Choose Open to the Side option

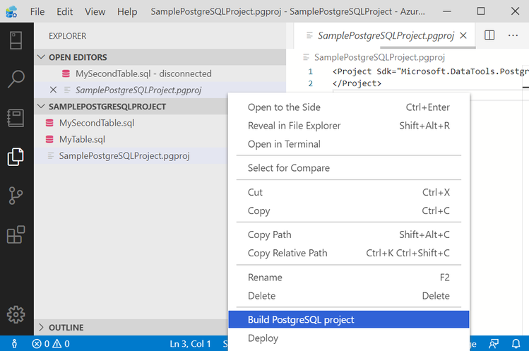(x=284, y=107)
